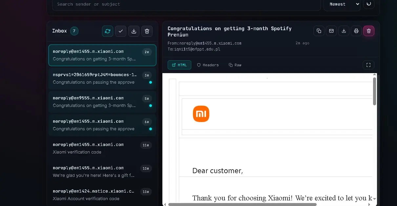Viewport: 397px width, 206px height.
Task: Download all inbox emails icon
Action: pyautogui.click(x=134, y=31)
